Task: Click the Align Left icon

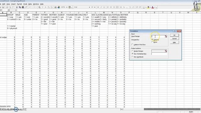Action: pyautogui.click(x=108, y=7)
